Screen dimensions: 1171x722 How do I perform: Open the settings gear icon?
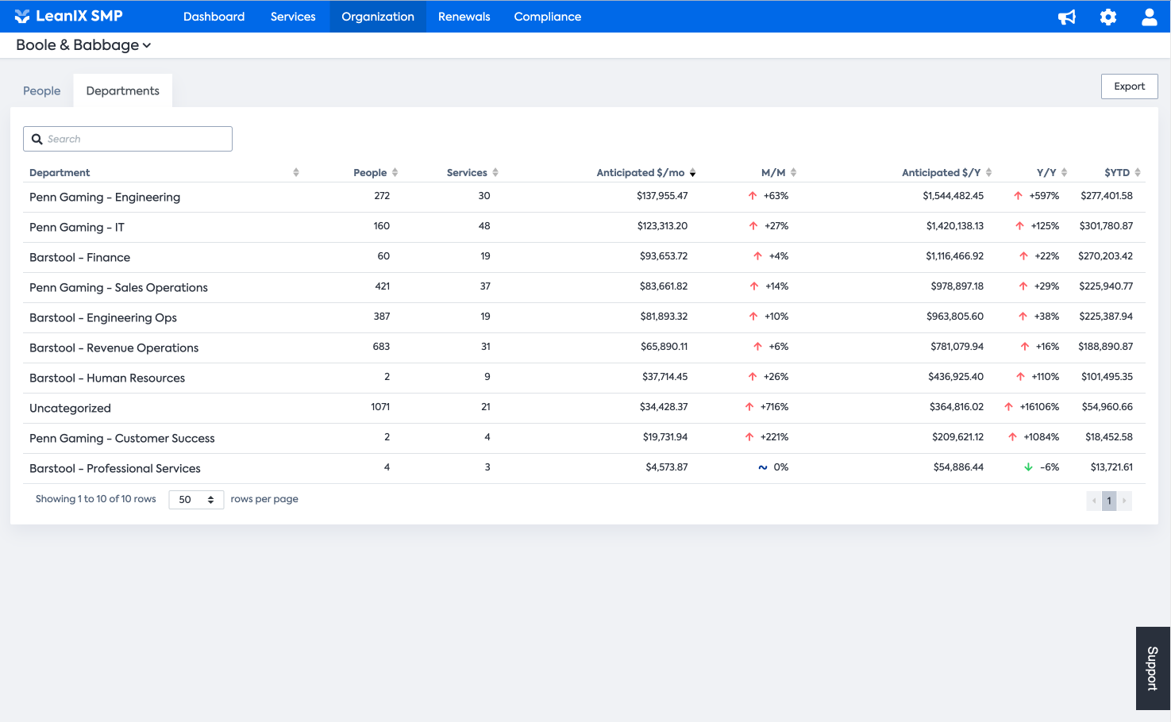tap(1108, 17)
